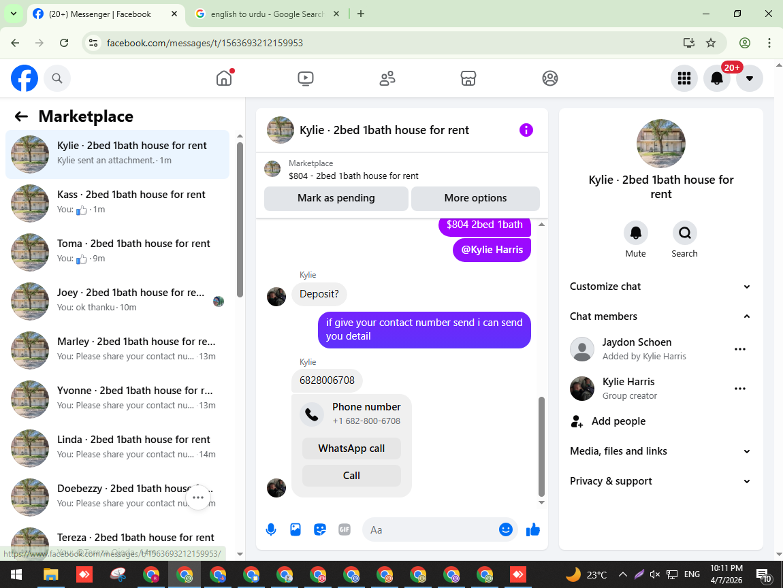
Task: Open options for Jaydon Schoen member
Action: 740,349
